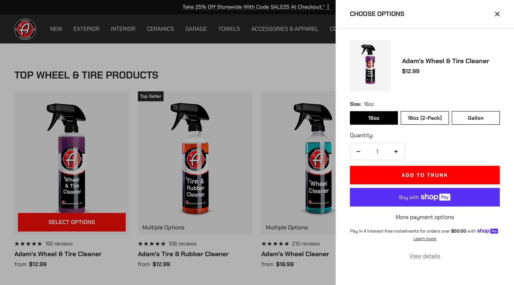Click the SALE25 promo announcement link

(x=253, y=7)
